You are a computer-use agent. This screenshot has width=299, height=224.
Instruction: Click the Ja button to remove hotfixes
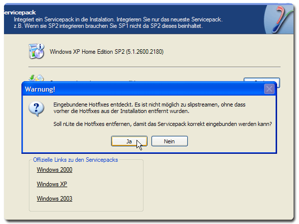coord(129,141)
